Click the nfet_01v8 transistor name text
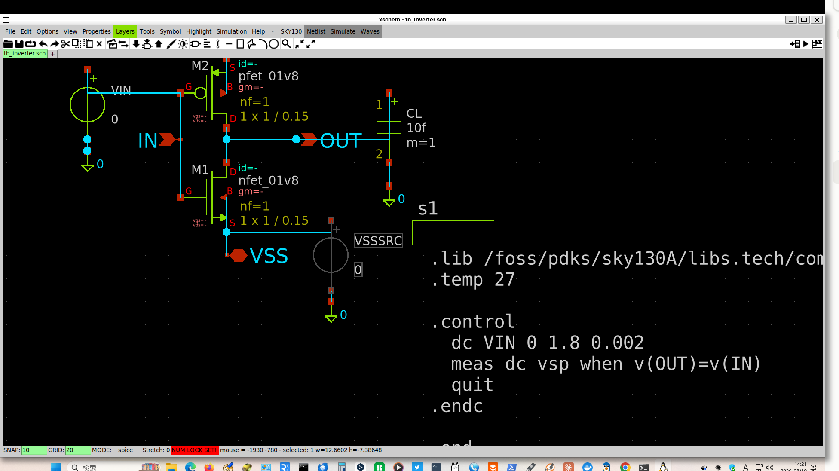Screen dimensions: 839x471 click(x=269, y=180)
